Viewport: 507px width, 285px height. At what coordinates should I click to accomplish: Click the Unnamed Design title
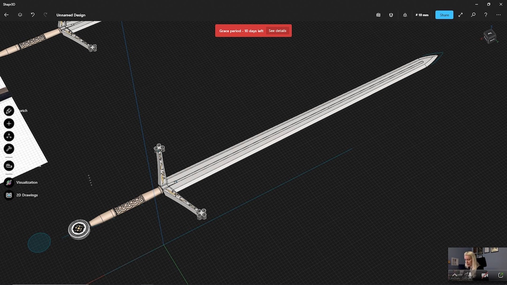pos(70,15)
